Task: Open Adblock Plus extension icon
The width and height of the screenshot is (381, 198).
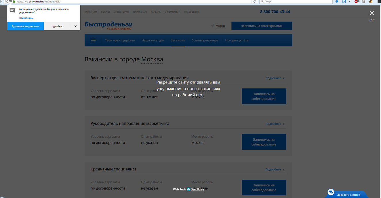Action: click(356, 1)
